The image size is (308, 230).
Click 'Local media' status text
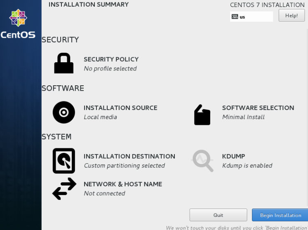pyautogui.click(x=100, y=117)
